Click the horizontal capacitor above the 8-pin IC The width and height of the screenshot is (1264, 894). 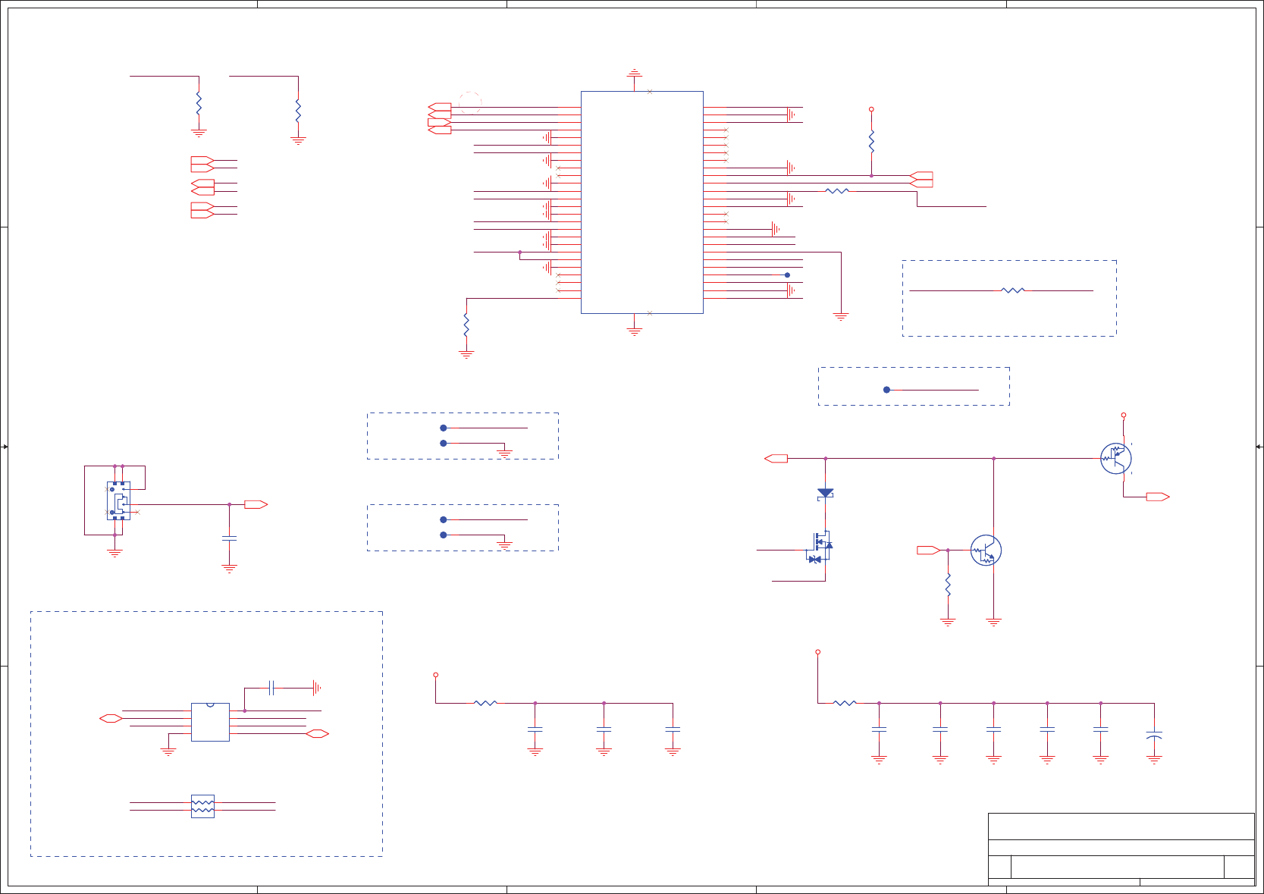click(271, 688)
